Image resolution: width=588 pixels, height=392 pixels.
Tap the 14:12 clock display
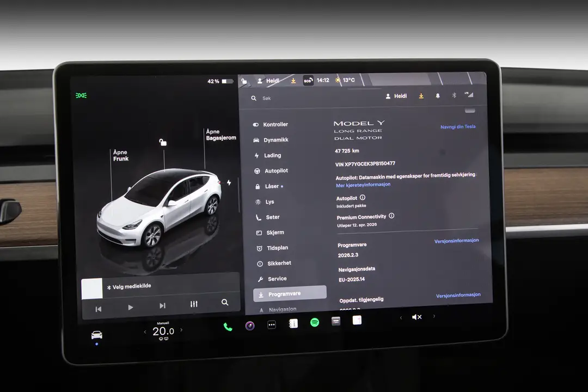point(323,80)
